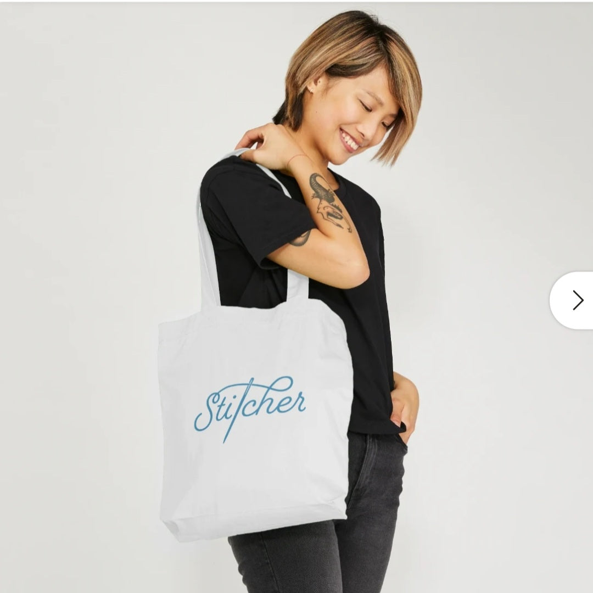Click the model's earring
The height and width of the screenshot is (593, 593).
click(x=310, y=89)
